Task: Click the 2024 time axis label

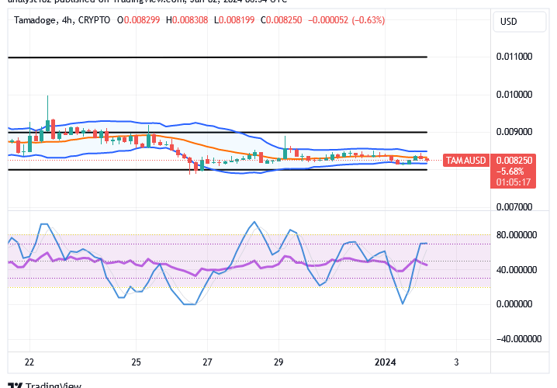Action: click(386, 362)
